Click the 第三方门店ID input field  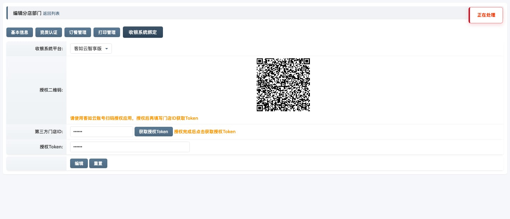coord(102,132)
